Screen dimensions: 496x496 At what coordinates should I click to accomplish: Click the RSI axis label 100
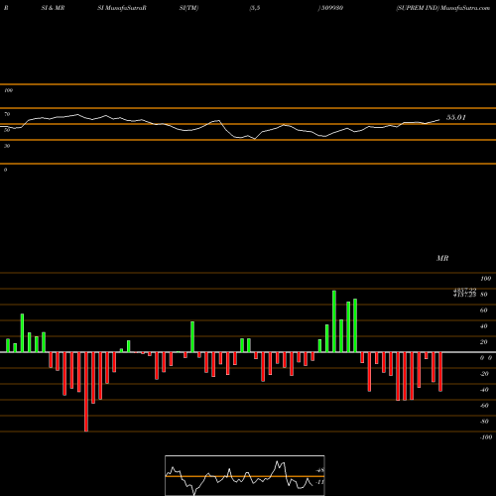coord(9,90)
